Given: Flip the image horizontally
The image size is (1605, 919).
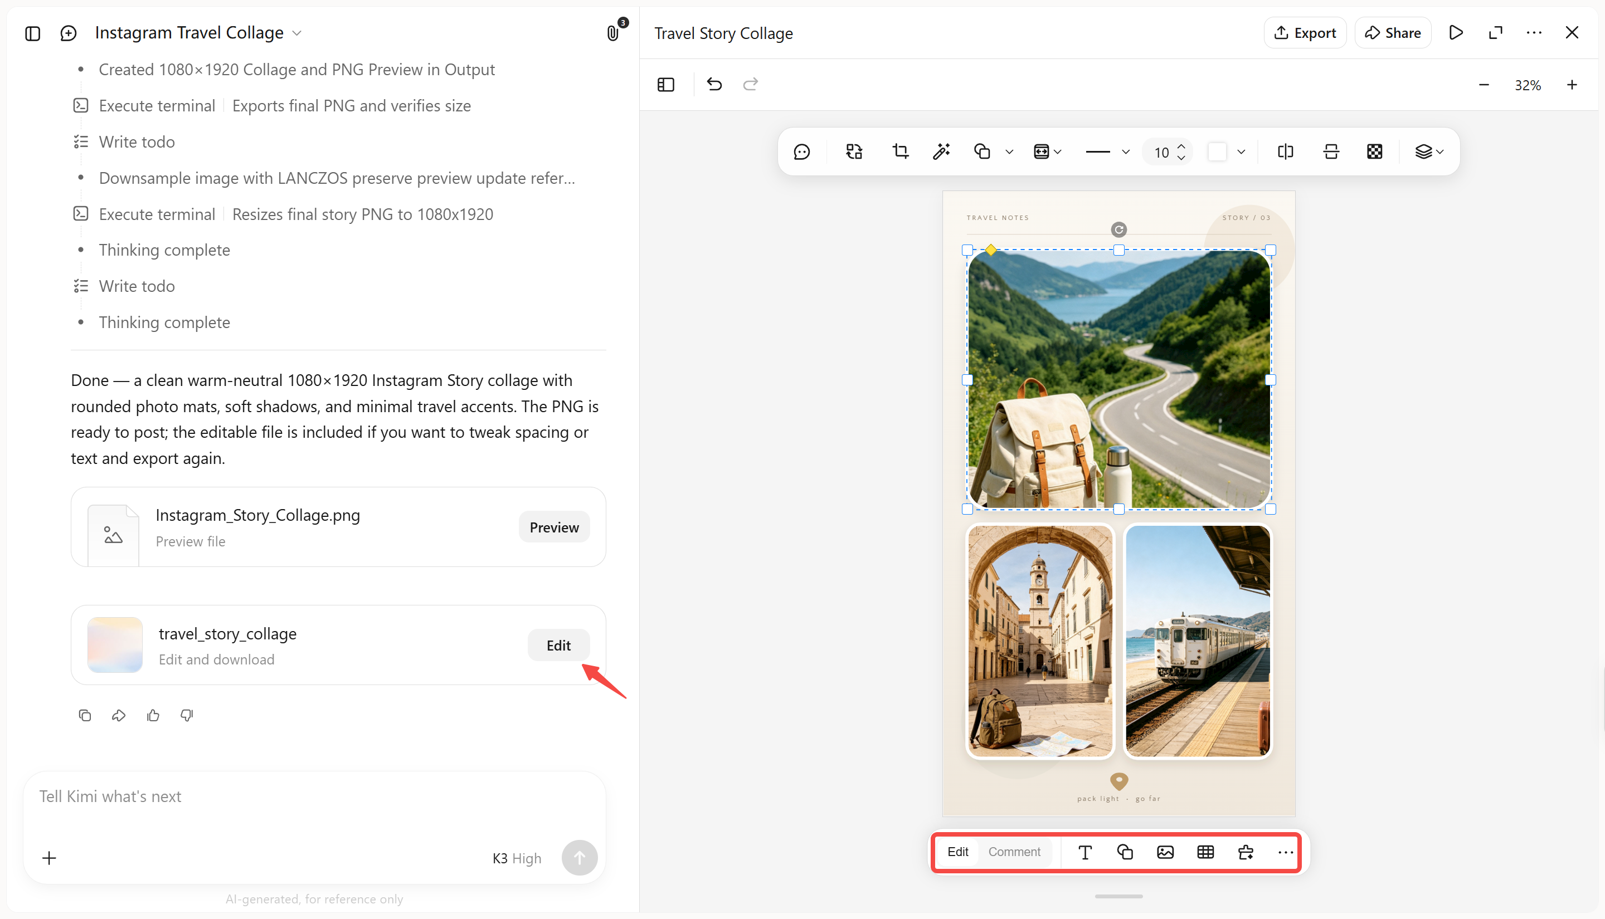Looking at the screenshot, I should coord(1285,151).
